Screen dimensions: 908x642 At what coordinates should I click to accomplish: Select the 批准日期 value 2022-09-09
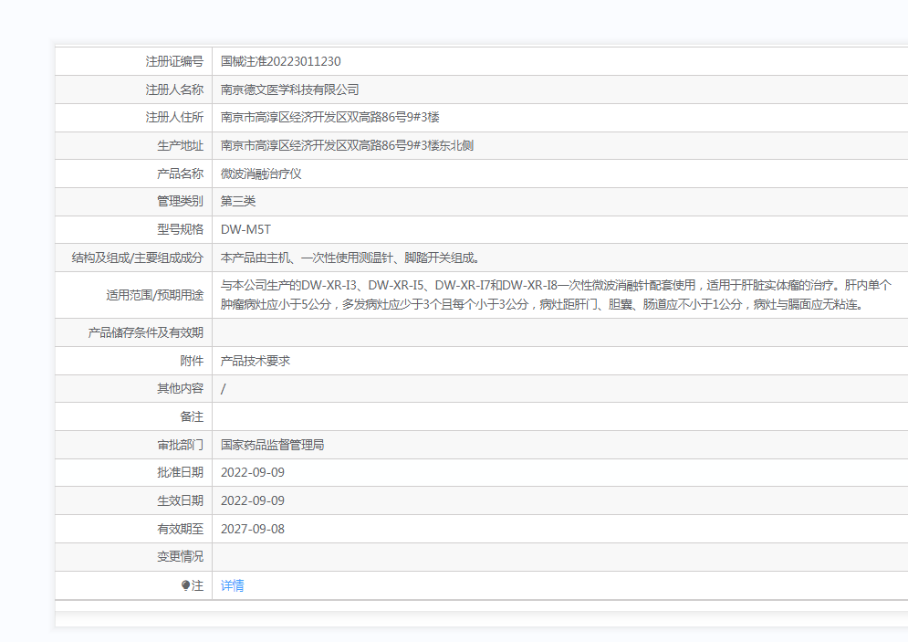point(253,472)
